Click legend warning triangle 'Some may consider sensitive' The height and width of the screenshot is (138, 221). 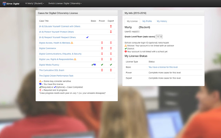coord(40,81)
